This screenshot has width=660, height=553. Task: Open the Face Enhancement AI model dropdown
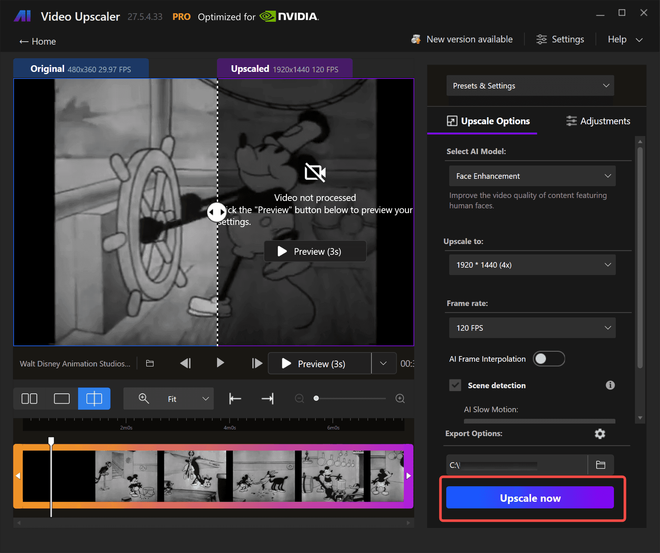pyautogui.click(x=532, y=176)
